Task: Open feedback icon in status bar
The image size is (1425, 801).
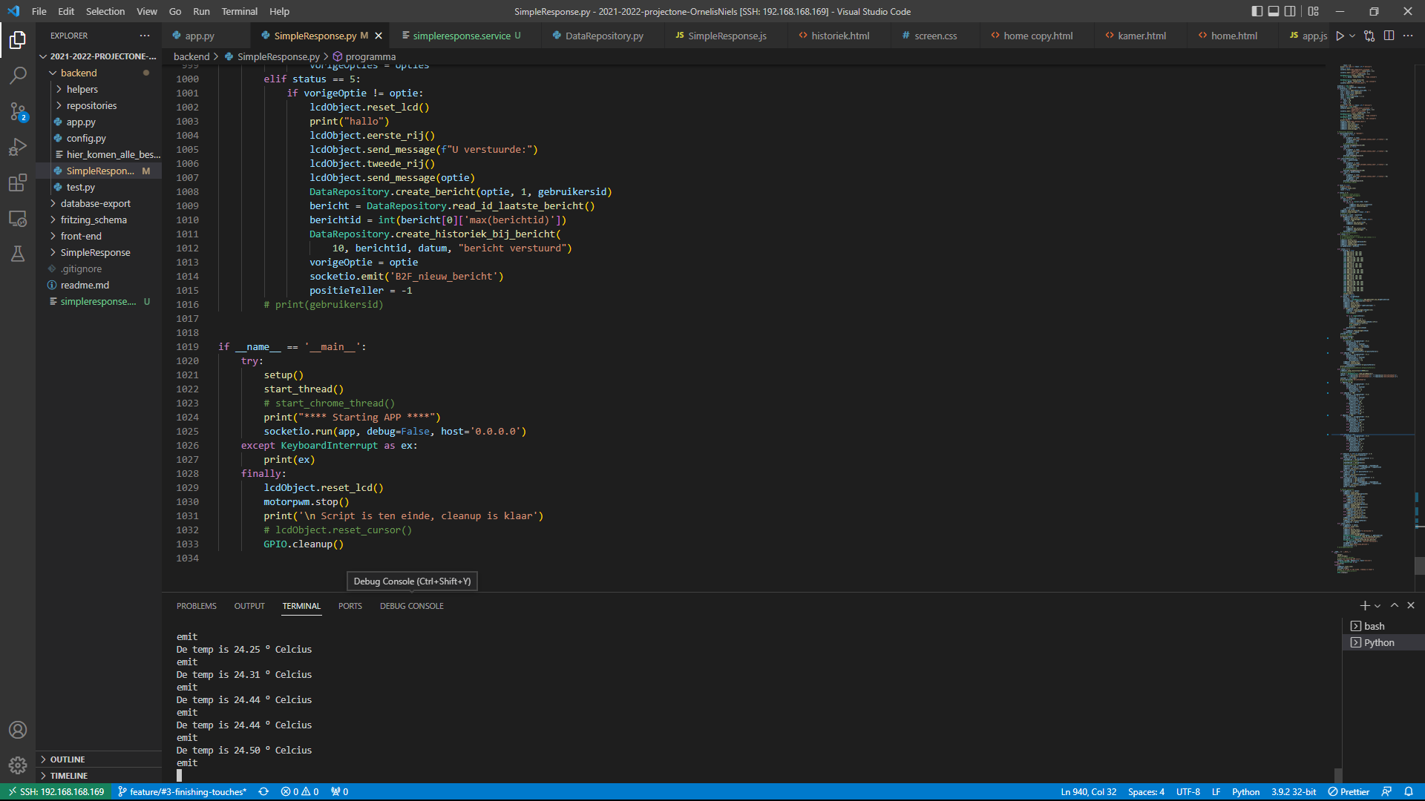Action: [x=1386, y=791]
